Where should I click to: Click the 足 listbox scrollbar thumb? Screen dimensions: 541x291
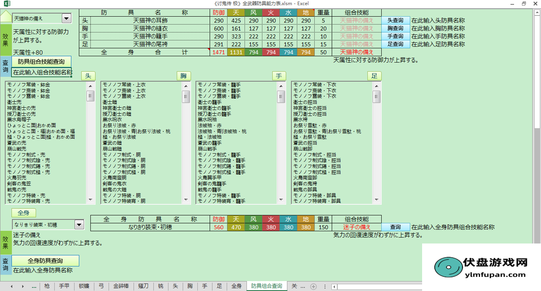pyautogui.click(x=377, y=97)
